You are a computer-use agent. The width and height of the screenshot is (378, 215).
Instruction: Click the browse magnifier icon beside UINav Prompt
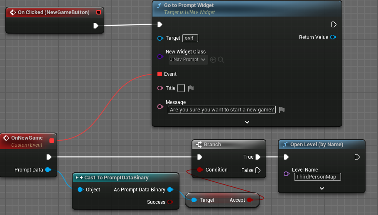[x=221, y=59]
